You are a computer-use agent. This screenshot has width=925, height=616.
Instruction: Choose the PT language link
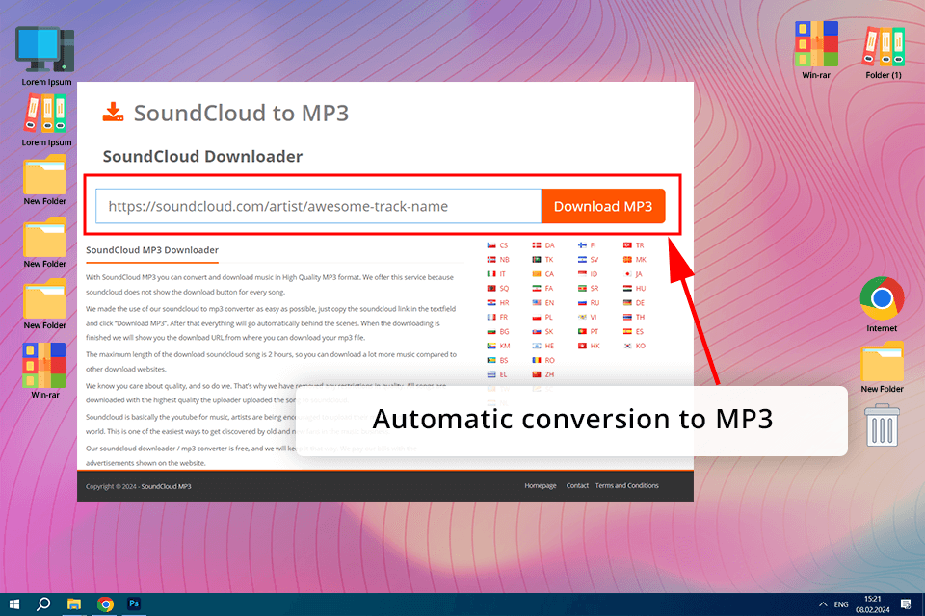pyautogui.click(x=595, y=331)
